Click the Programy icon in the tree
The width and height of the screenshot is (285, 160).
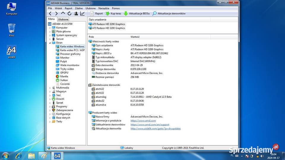54,107
